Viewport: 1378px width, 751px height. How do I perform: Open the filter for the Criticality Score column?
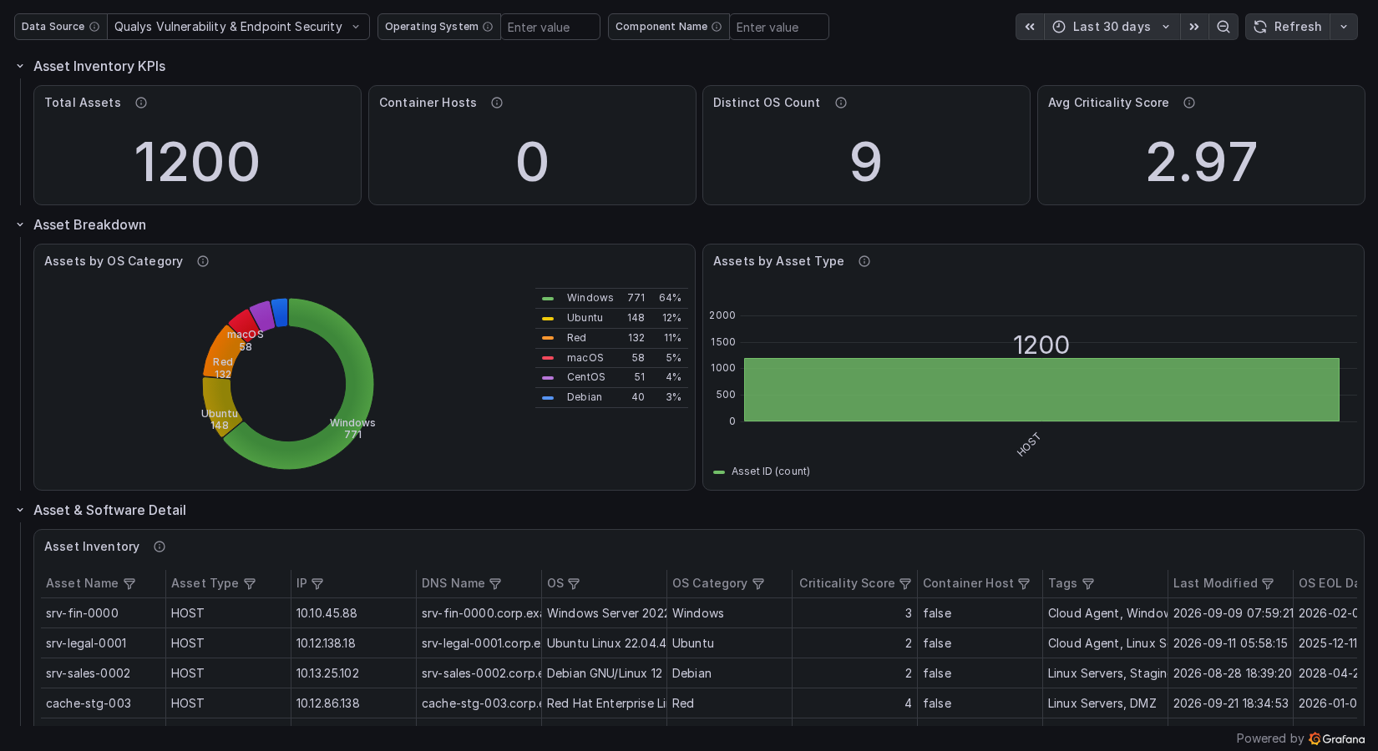coord(905,584)
